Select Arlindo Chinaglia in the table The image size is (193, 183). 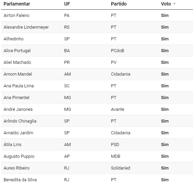pos(20,121)
